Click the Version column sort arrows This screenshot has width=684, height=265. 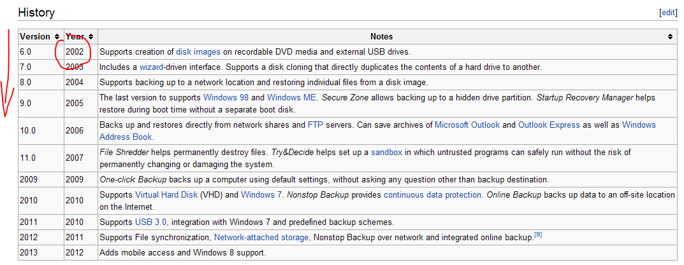pyautogui.click(x=57, y=37)
